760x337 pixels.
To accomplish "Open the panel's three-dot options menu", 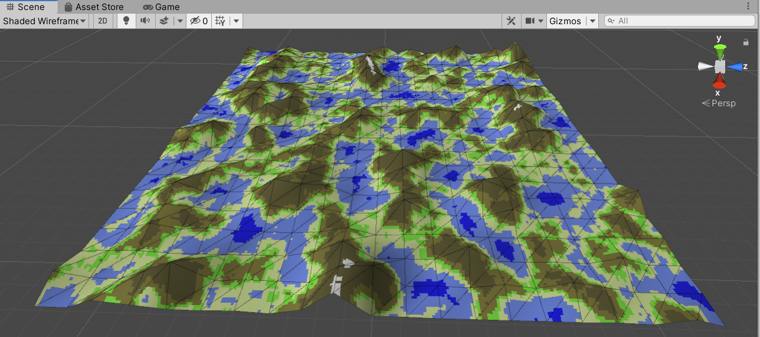I will (748, 7).
